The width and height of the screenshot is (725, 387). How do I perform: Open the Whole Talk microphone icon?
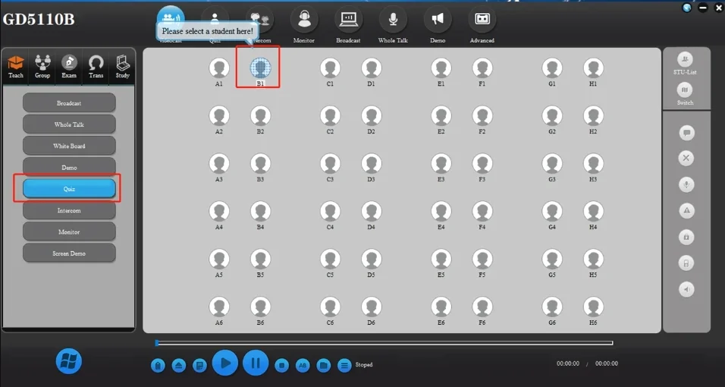[x=392, y=20]
